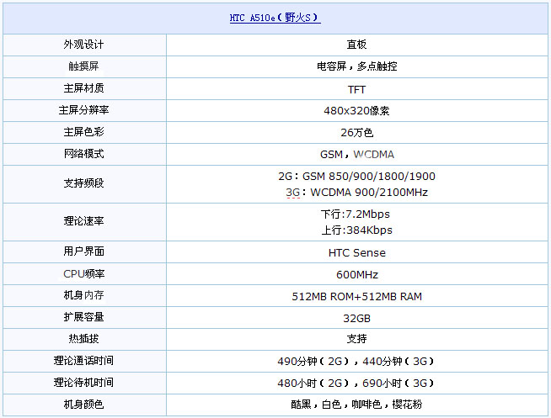Select the 主屏色彩 label

83,132
